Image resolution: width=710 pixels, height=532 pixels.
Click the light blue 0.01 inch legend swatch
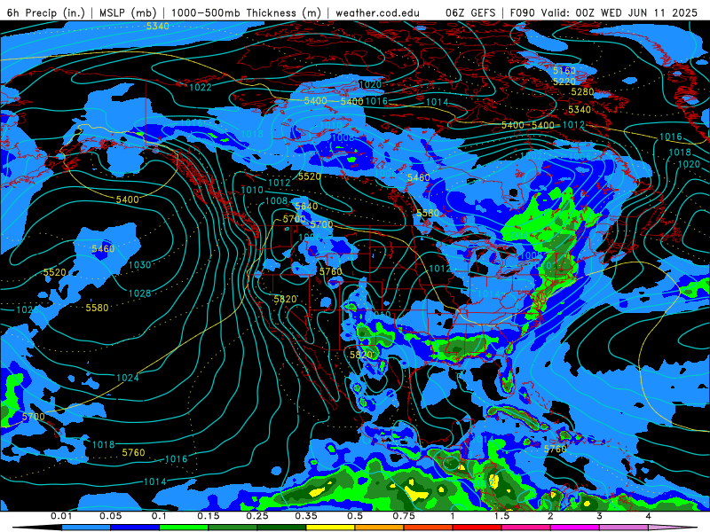click(x=86, y=528)
